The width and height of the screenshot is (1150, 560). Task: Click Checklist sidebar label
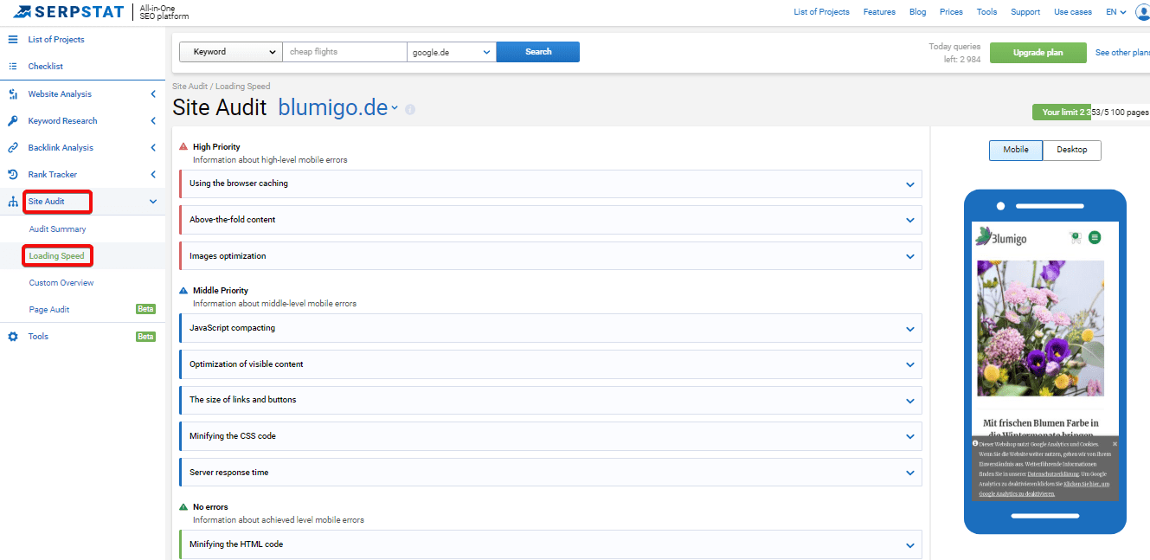(46, 67)
